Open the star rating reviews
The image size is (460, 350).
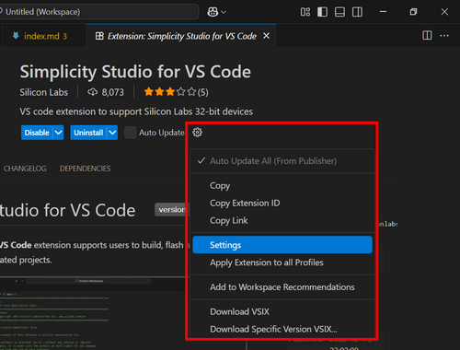177,92
